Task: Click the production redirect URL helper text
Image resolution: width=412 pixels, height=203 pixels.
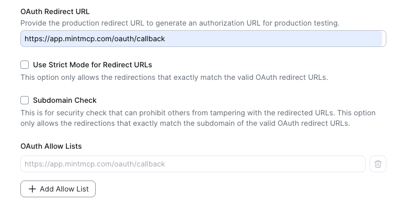Action: [x=180, y=23]
